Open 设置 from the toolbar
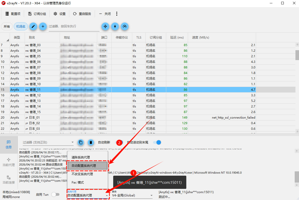 tap(60, 14)
